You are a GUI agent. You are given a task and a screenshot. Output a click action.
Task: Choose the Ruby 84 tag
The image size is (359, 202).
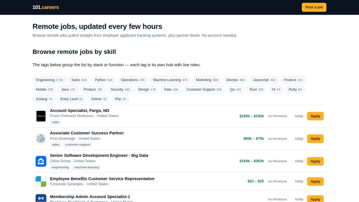(295, 89)
